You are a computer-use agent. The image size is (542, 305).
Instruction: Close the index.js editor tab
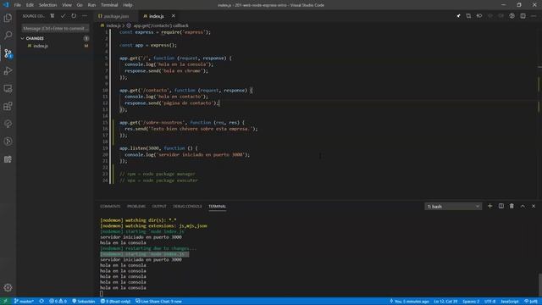point(173,16)
